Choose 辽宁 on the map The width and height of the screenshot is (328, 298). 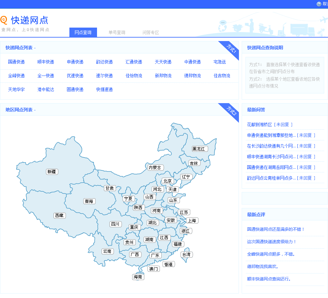(x=186, y=177)
